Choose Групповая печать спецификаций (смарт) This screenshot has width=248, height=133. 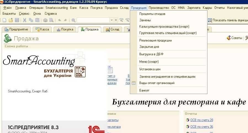coord(172,33)
